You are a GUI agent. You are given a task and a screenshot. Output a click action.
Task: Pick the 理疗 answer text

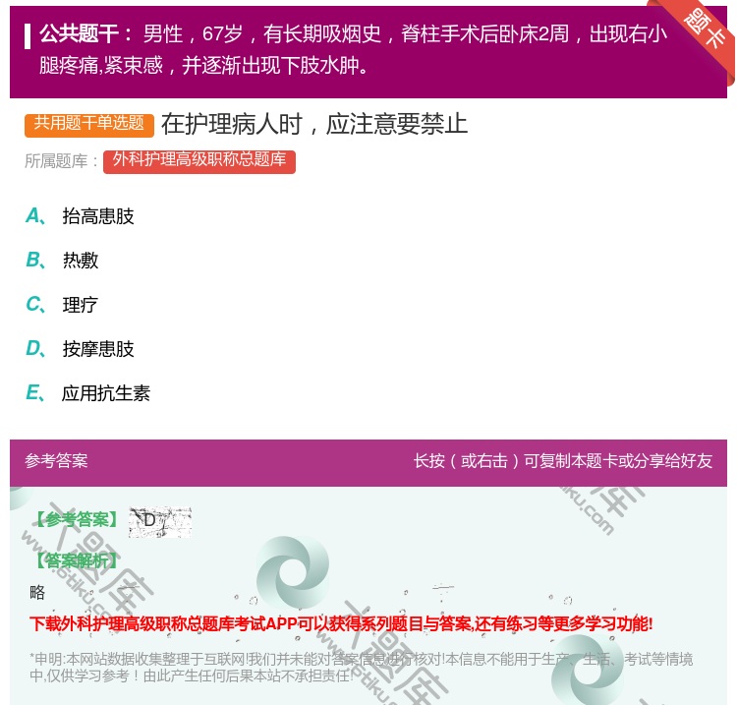pyautogui.click(x=81, y=305)
